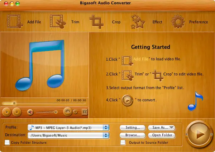Click the volume slider knob
The width and height of the screenshot is (215, 152).
[x=56, y=112]
